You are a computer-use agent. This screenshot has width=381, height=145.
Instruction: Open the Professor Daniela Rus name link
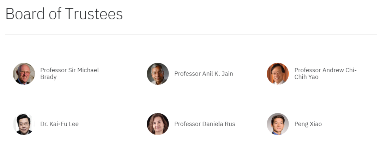tap(205, 124)
